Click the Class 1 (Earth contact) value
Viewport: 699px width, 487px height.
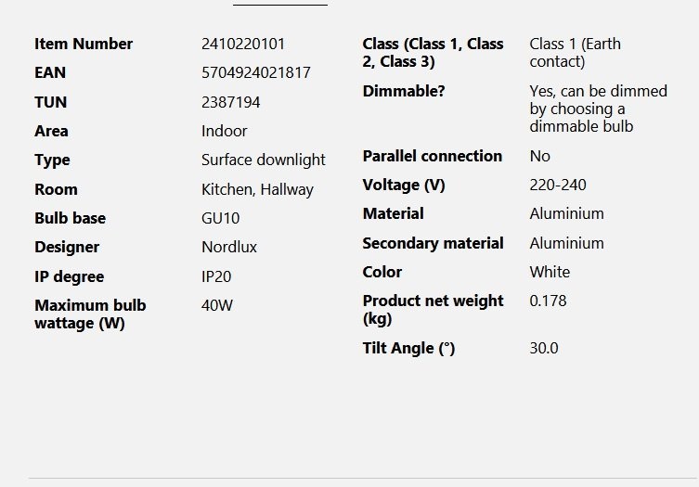click(575, 53)
